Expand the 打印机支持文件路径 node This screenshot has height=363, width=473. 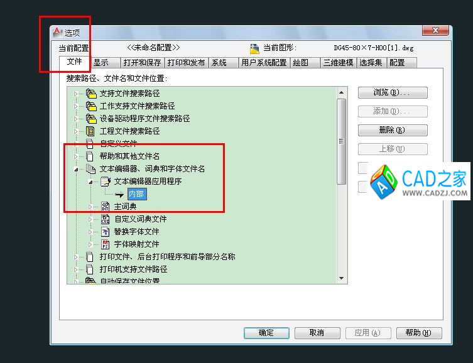76,269
